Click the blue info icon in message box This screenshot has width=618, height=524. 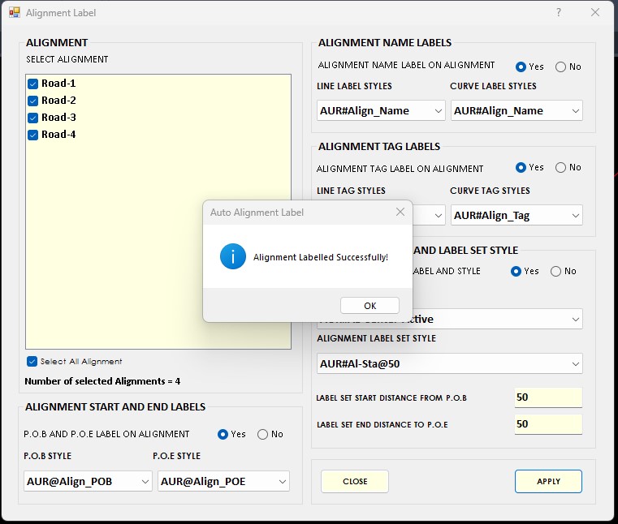[x=233, y=256]
